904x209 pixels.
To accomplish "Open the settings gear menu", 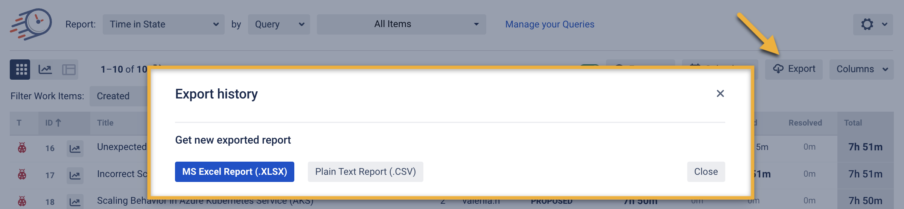I will (872, 24).
